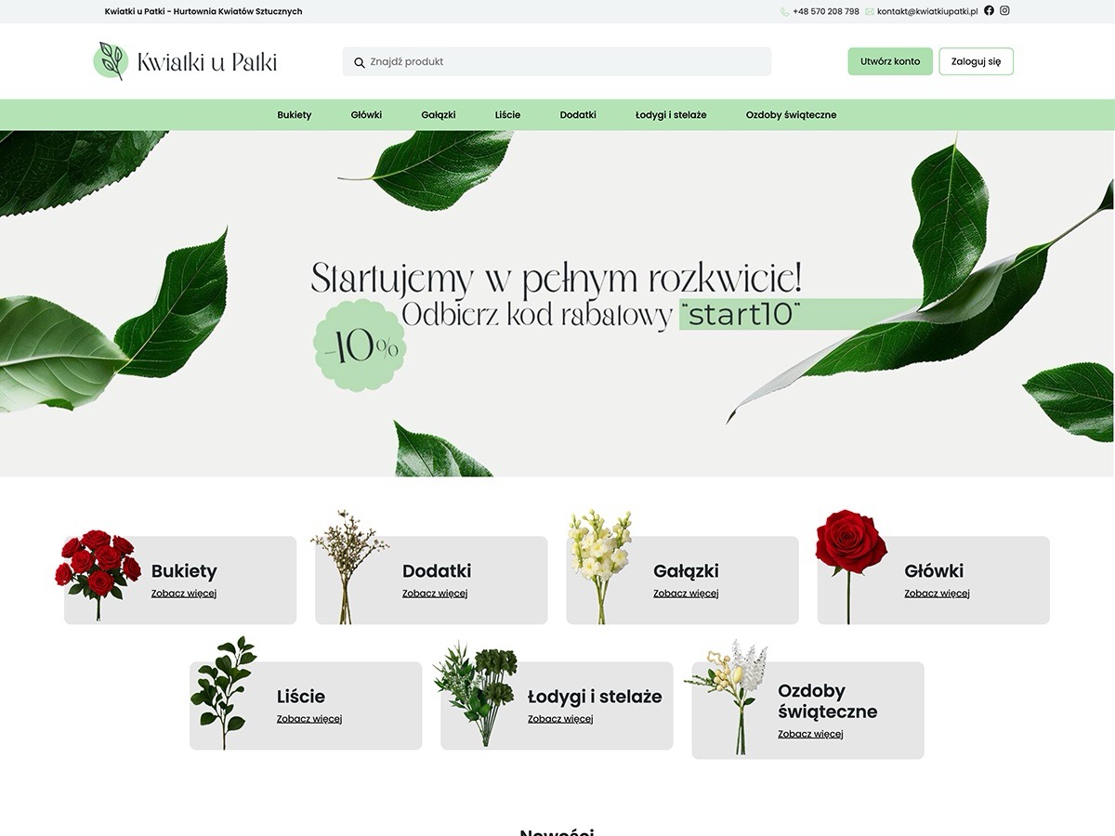This screenshot has height=836, width=1115.
Task: Click Zobacz więcej under Bukiety
Action: tap(184, 594)
